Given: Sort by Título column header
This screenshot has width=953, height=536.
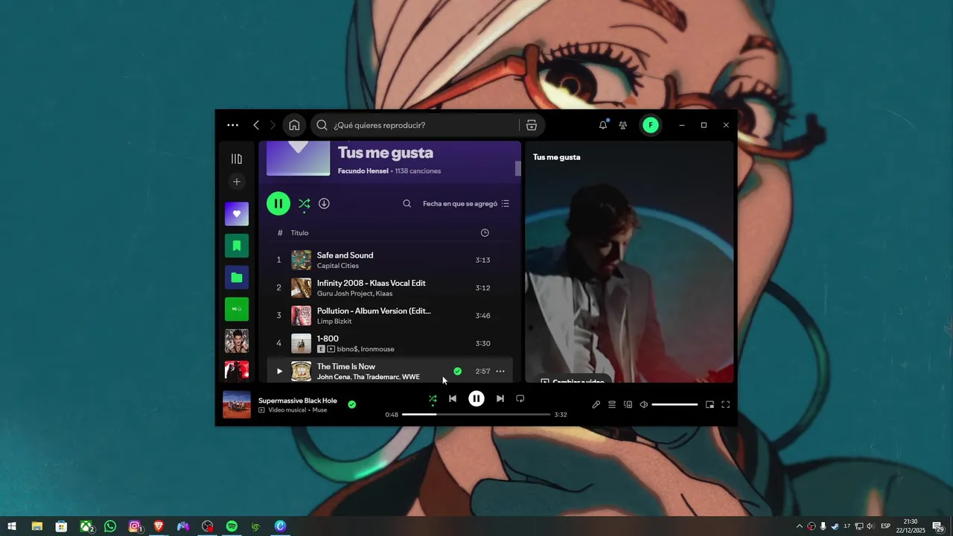Looking at the screenshot, I should click(x=299, y=233).
